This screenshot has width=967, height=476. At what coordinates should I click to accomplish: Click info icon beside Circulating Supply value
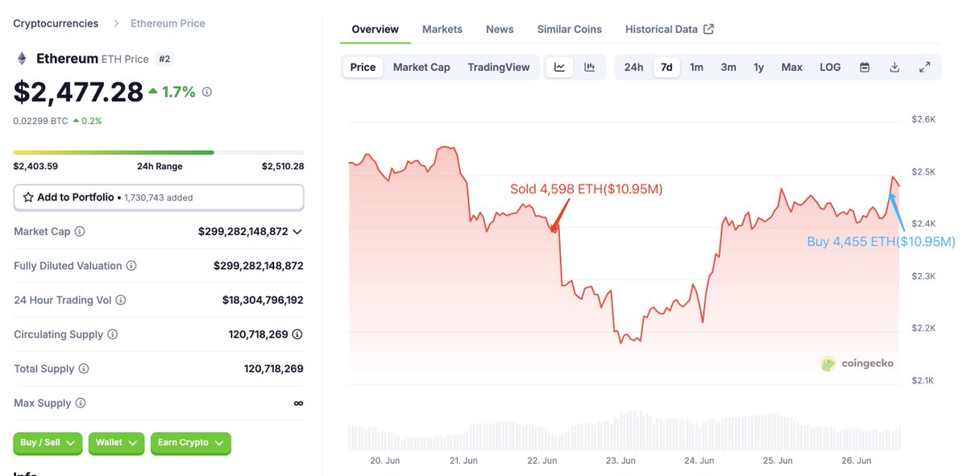pyautogui.click(x=297, y=334)
